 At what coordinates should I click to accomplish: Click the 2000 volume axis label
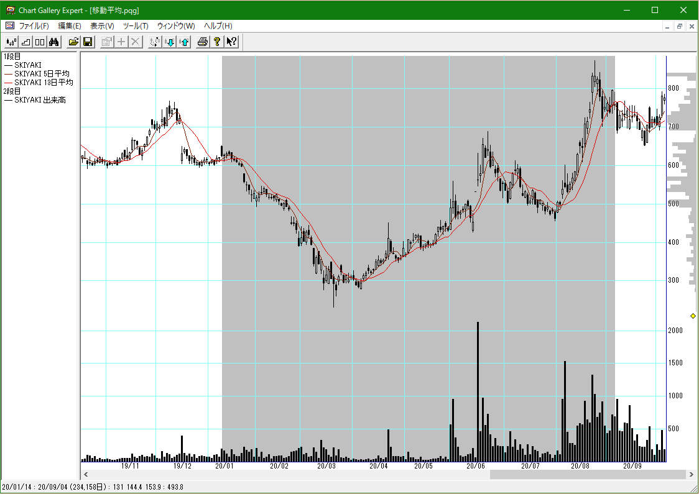tap(675, 331)
